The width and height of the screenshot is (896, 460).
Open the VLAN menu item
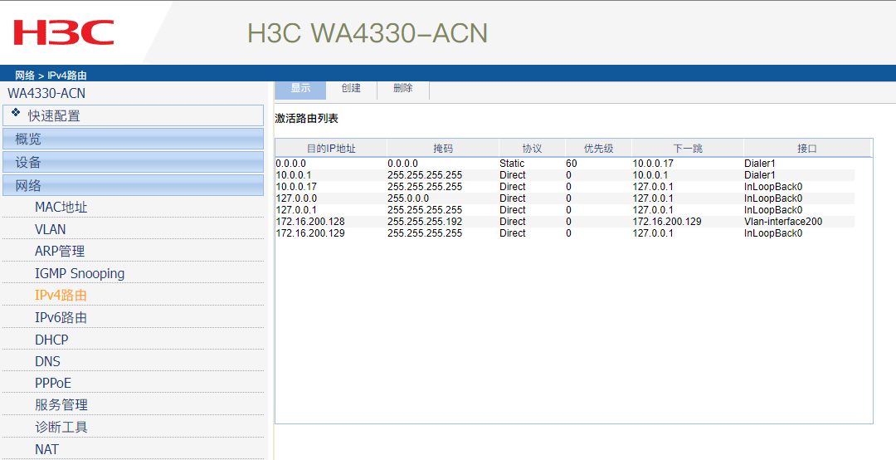coord(51,229)
